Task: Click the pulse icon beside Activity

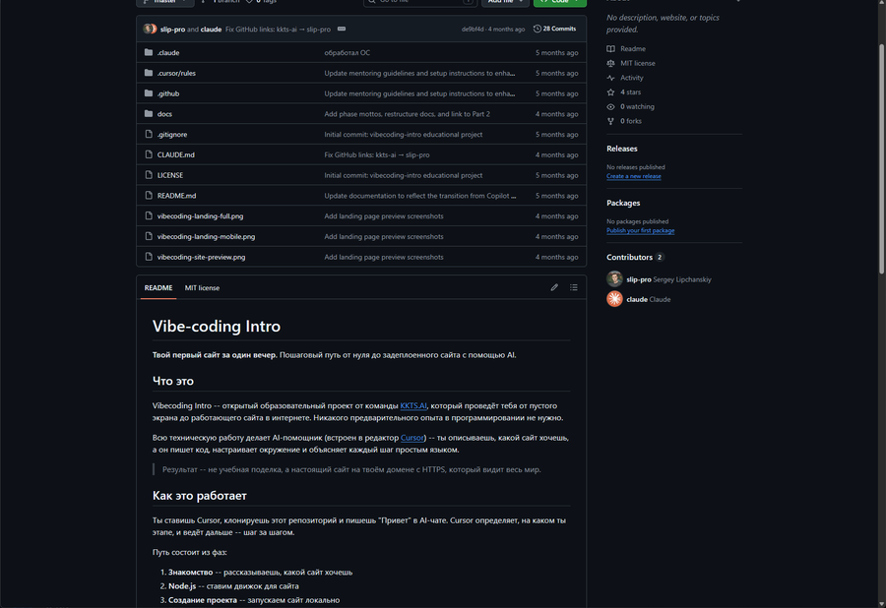Action: click(x=610, y=78)
